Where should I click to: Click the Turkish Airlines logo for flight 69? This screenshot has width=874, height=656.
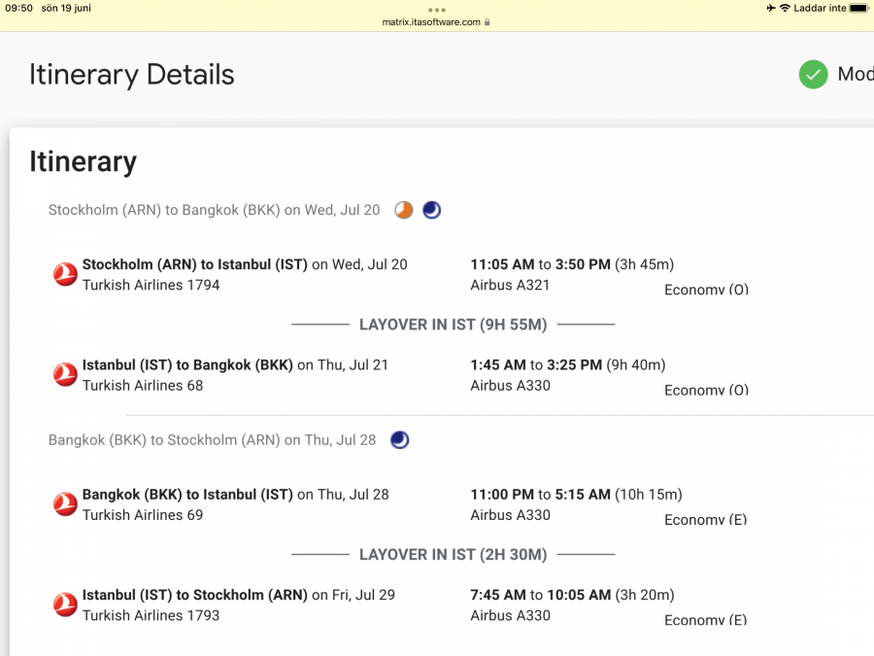tap(65, 504)
